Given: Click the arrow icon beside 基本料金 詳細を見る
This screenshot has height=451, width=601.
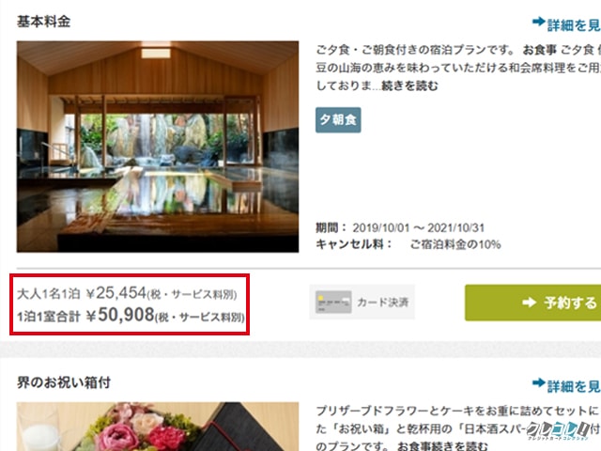Looking at the screenshot, I should tap(538, 22).
